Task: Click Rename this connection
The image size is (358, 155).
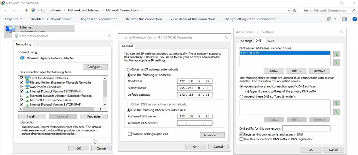Action: [x=144, y=19]
